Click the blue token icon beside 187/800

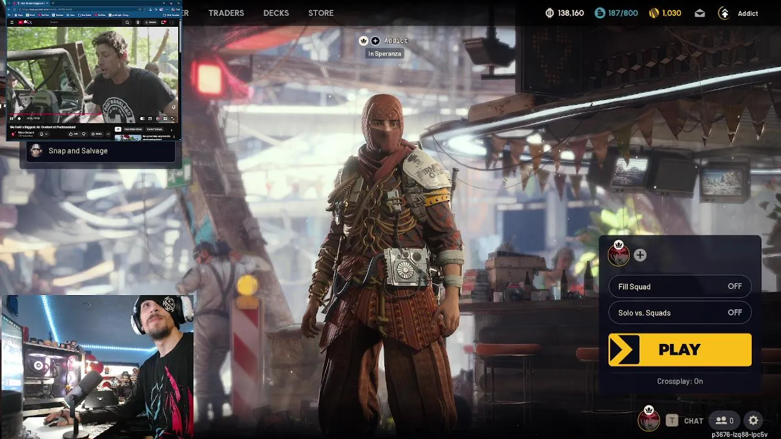click(600, 13)
